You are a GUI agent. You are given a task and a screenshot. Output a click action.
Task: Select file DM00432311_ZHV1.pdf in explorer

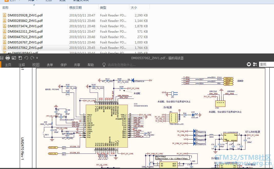[x=25, y=32]
